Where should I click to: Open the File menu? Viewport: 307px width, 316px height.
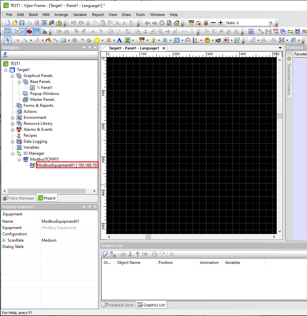[x=9, y=15]
